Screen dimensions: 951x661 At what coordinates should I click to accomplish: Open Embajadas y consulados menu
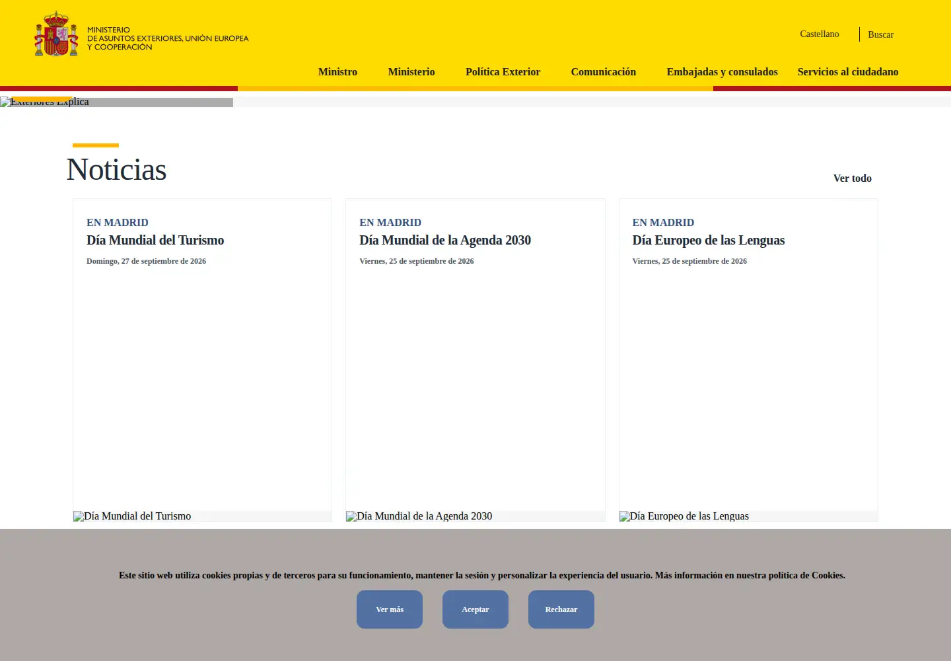click(722, 72)
